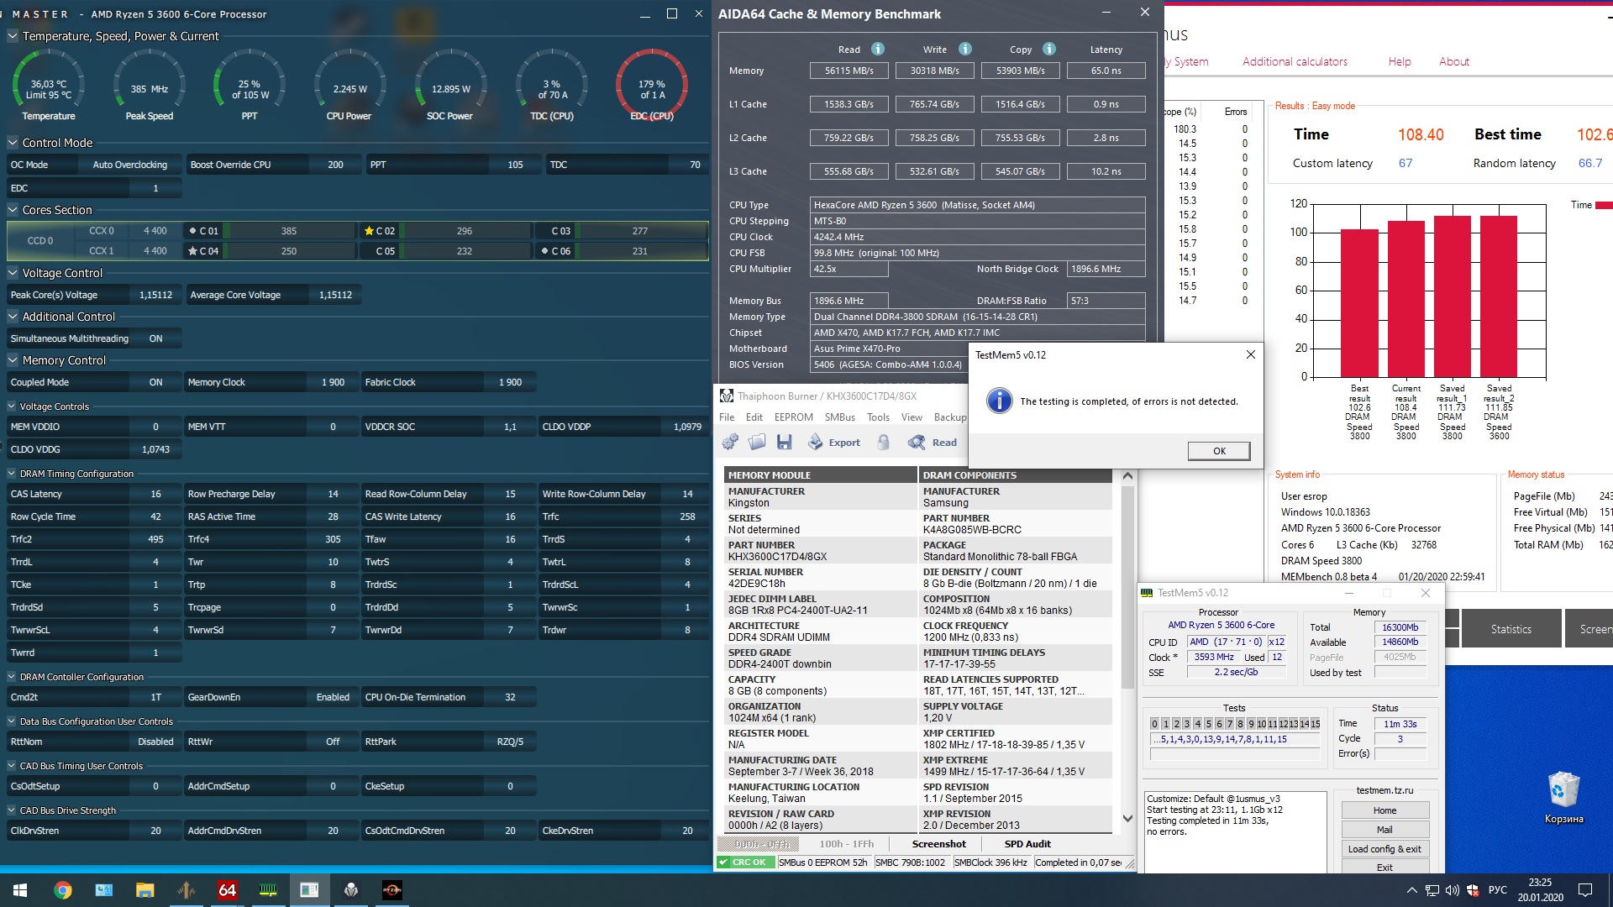Open AIDA64 from the taskbar
Viewport: 1613px width, 907px height.
tap(227, 889)
